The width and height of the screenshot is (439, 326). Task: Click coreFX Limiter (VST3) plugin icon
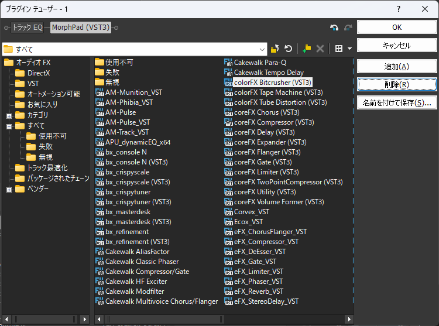click(x=228, y=172)
